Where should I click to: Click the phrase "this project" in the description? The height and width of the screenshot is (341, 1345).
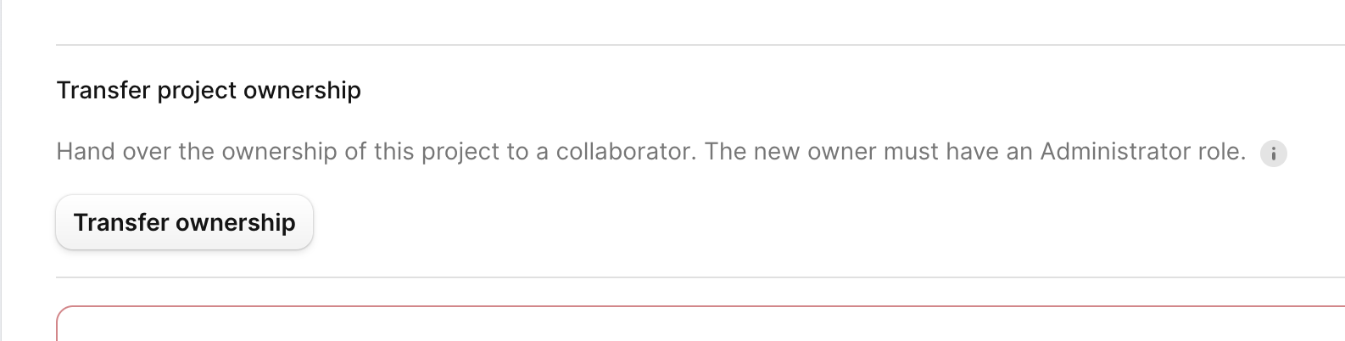point(437,151)
